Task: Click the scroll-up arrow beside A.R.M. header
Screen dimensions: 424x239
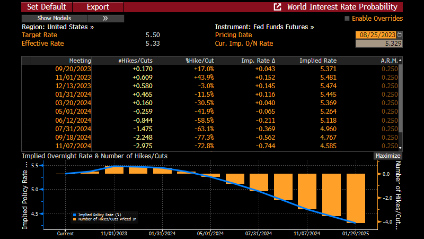Action: (400, 61)
